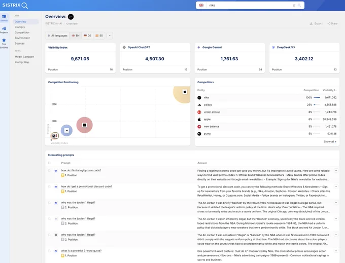The height and width of the screenshot is (263, 345).
Task: Click the Share button
Action: (x=332, y=23)
